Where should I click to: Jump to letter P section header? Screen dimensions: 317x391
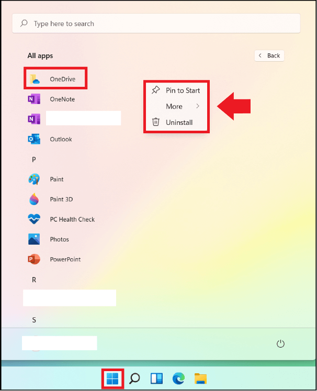click(x=34, y=159)
